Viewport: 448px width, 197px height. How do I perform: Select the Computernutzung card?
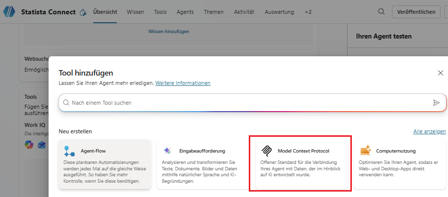coord(400,164)
